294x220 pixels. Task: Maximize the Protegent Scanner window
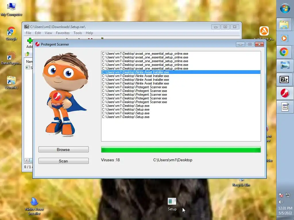pos(250,44)
